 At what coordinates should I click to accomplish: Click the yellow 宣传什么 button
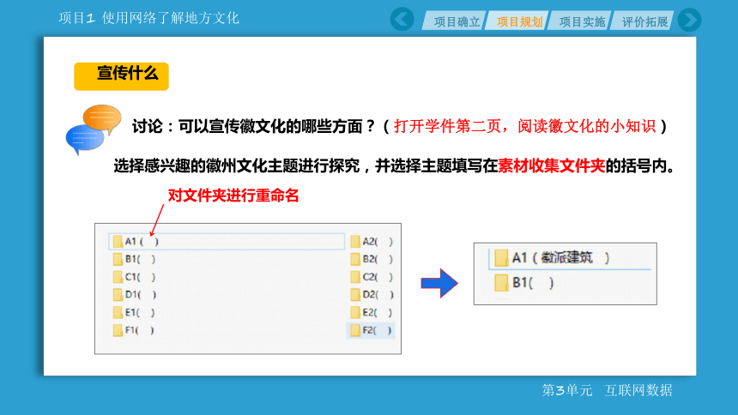[122, 75]
